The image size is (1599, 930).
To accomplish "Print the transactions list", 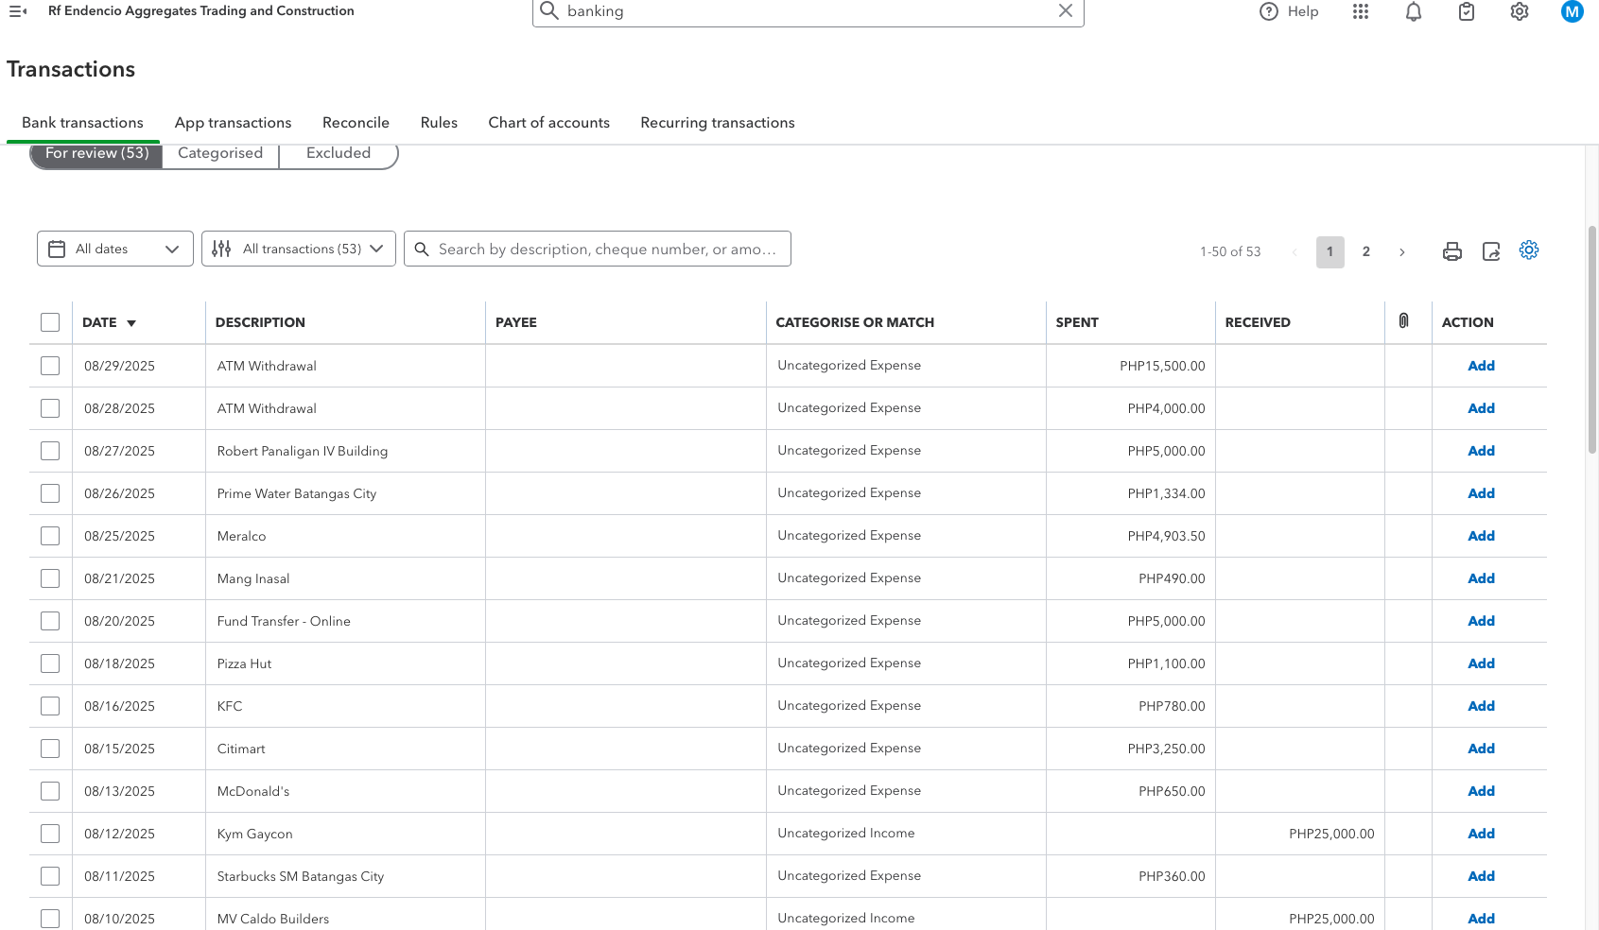I will [1452, 251].
